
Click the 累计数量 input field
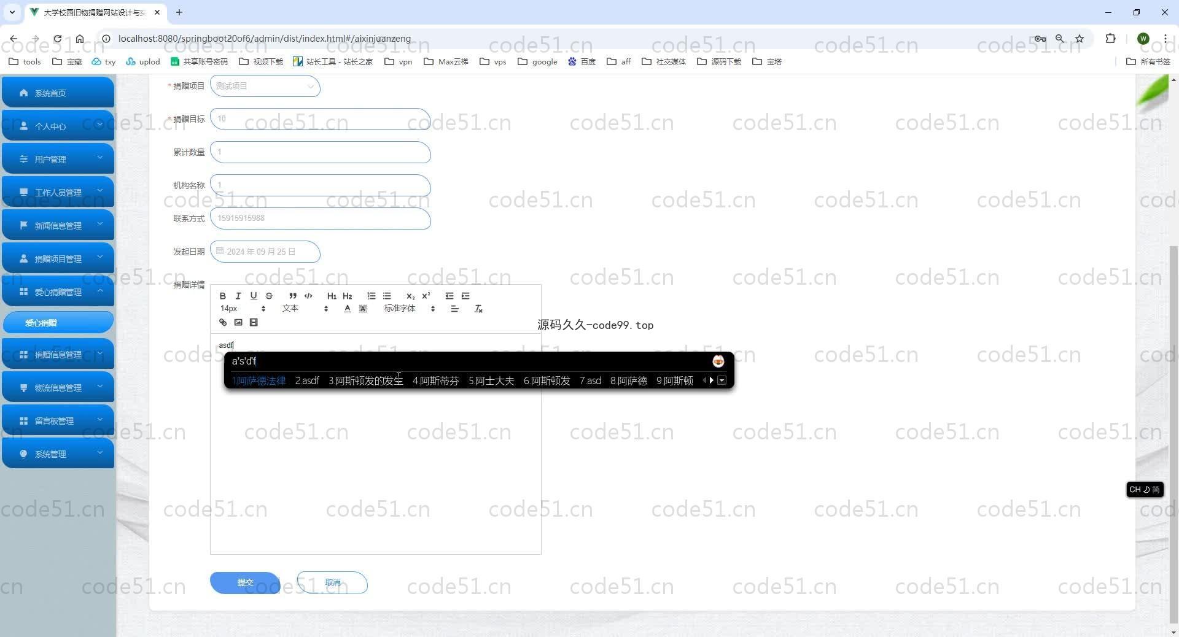(320, 152)
